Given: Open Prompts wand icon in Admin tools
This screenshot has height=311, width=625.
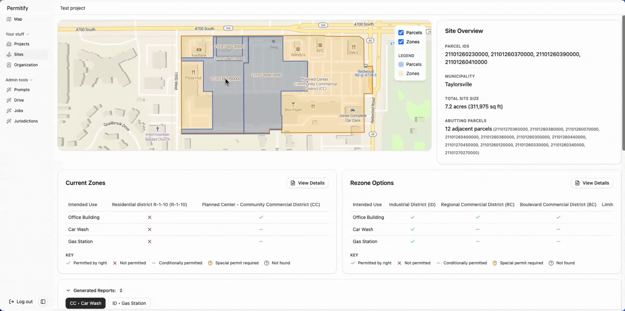Looking at the screenshot, I should pyautogui.click(x=9, y=90).
